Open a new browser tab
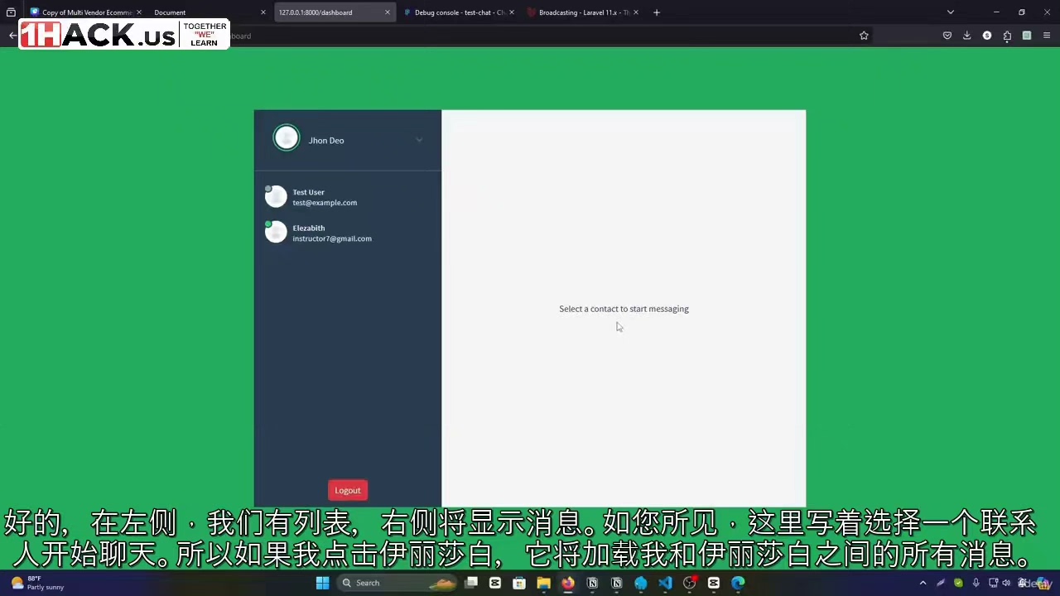Viewport: 1060px width, 596px height. coord(657,12)
